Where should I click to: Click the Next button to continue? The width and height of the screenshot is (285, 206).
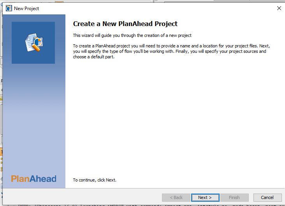tap(205, 197)
